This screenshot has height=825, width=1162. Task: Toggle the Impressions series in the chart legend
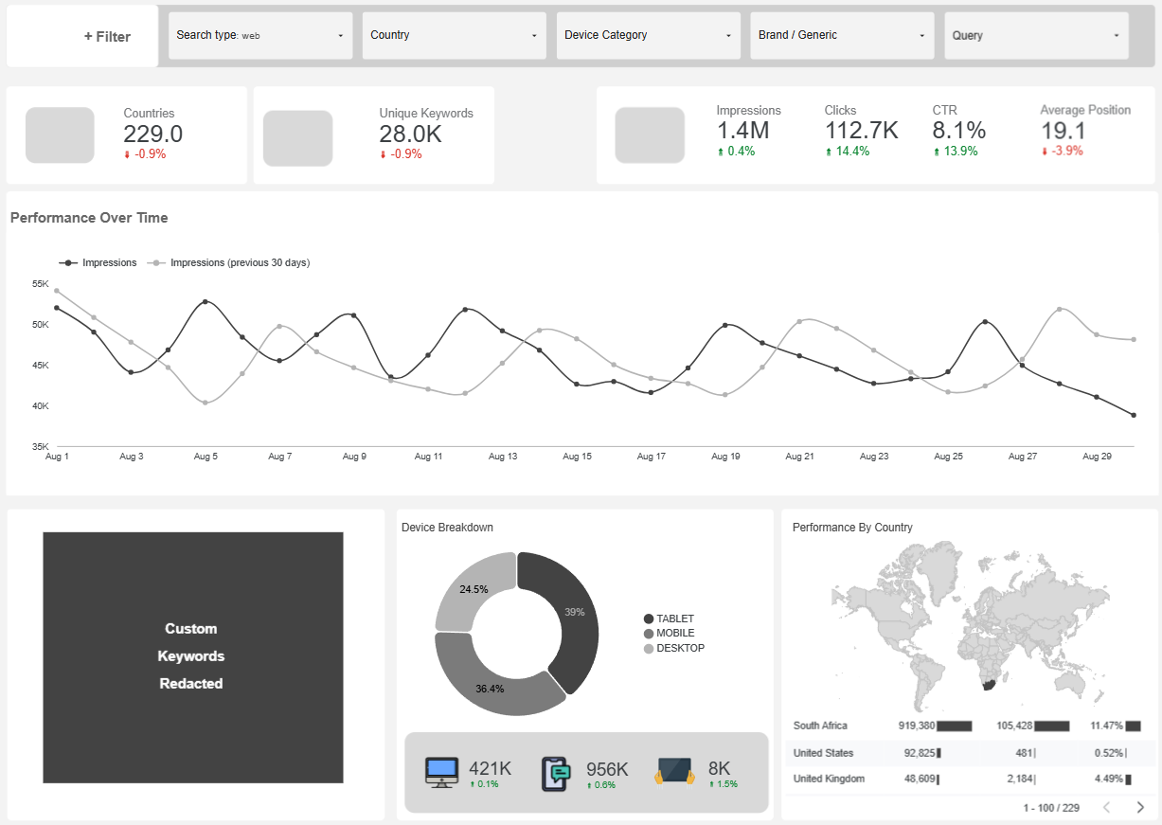pyautogui.click(x=98, y=262)
